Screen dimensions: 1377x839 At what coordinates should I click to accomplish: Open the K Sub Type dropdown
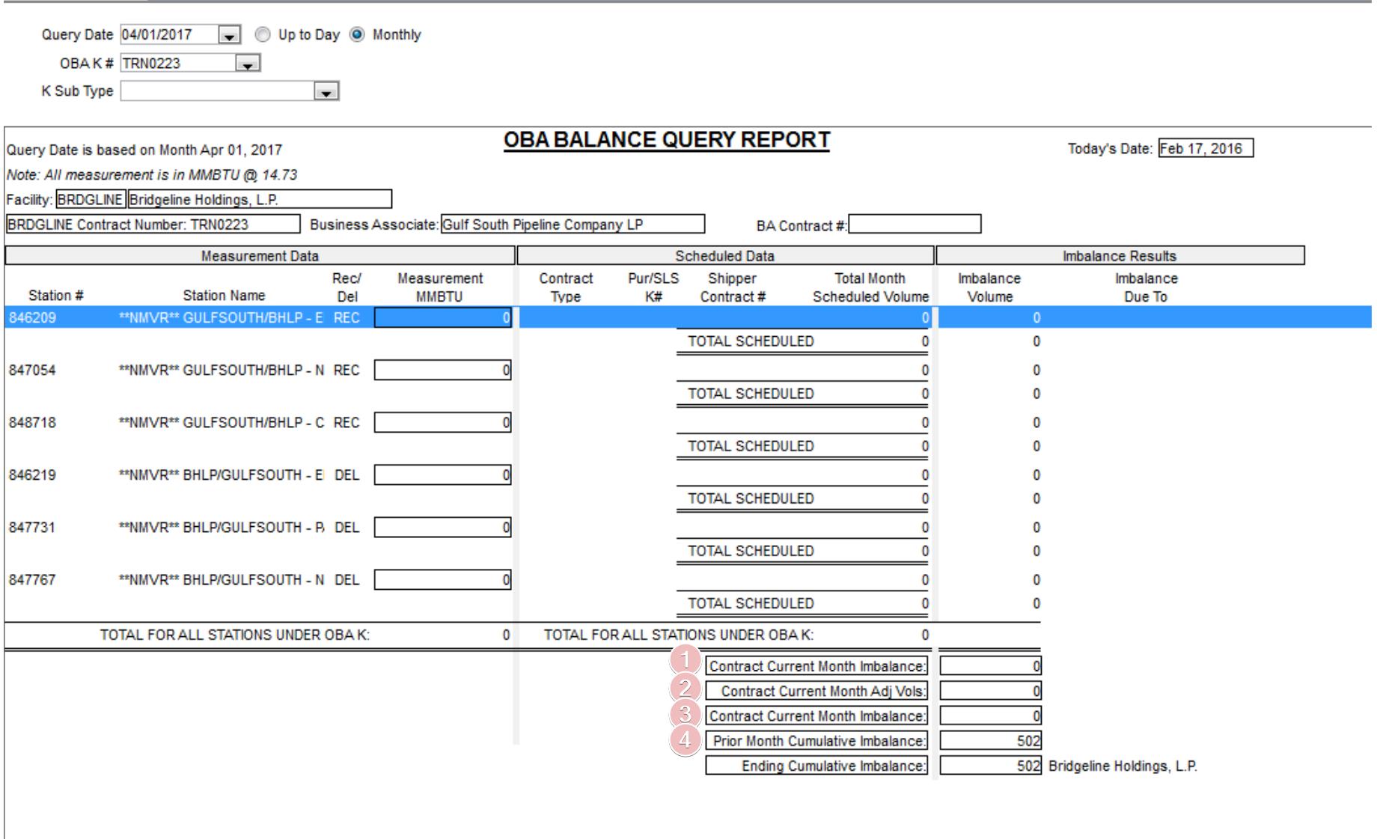click(326, 92)
